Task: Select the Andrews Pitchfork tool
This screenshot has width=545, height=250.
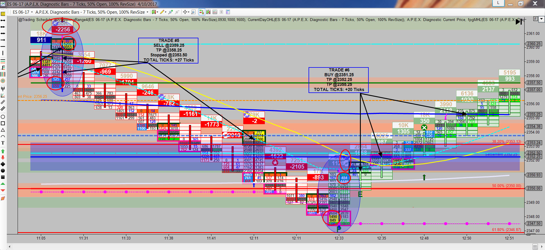Action: [3, 88]
